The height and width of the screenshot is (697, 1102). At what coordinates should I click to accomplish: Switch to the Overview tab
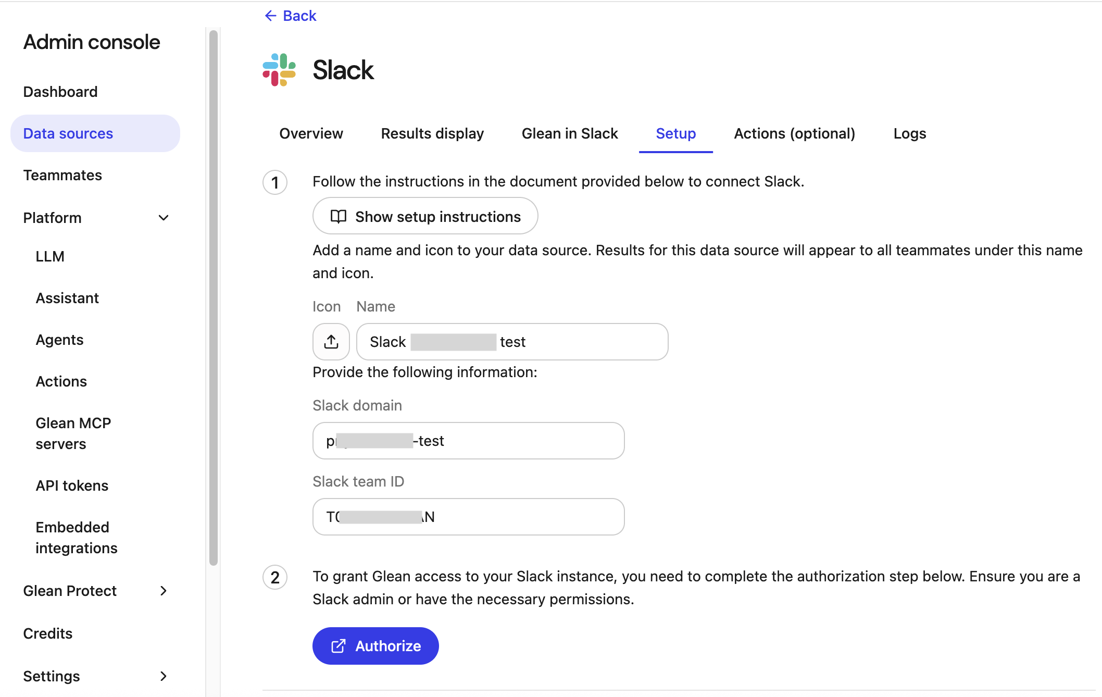pos(311,133)
